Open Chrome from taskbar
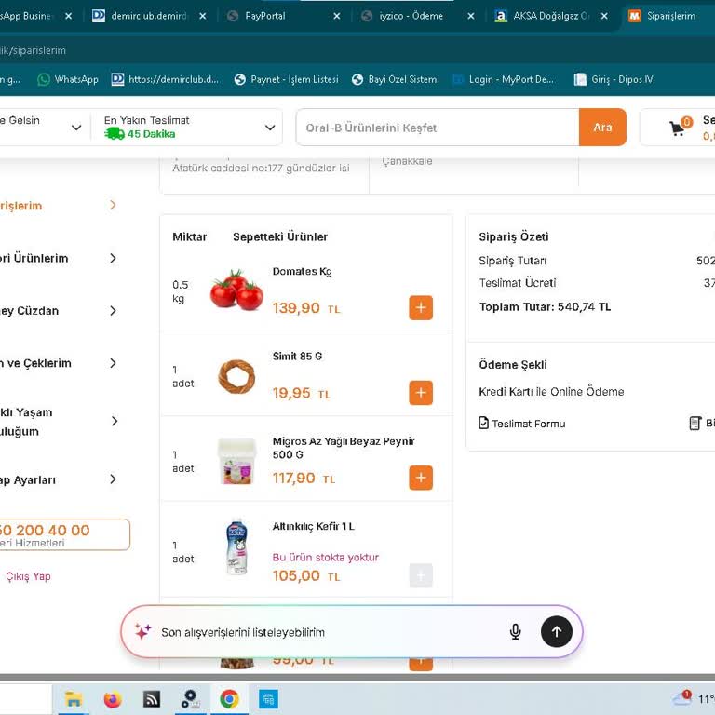 tap(229, 699)
